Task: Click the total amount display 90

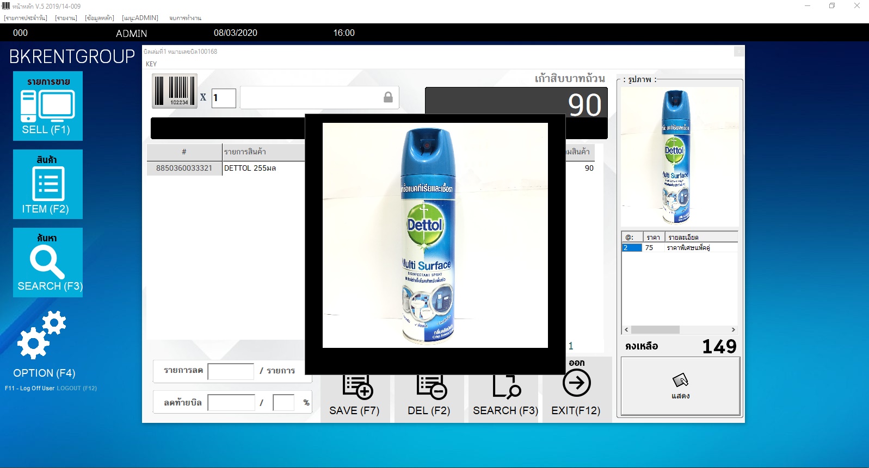Action: point(585,104)
